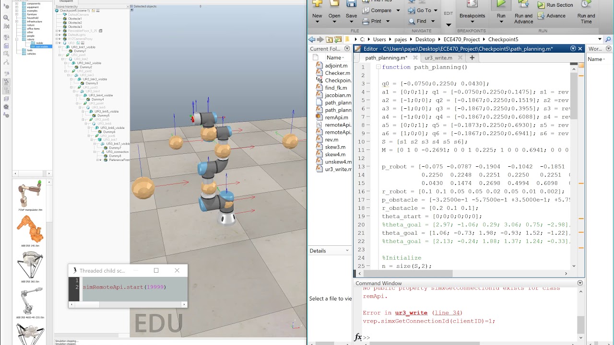Click the 7 DoF manipulator model thumbnail
The height and width of the screenshot is (345, 614).
30,193
